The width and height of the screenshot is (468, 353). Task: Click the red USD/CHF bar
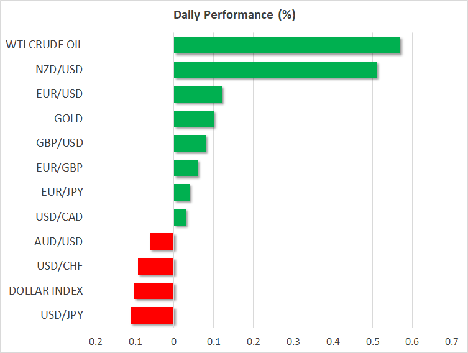pos(155,266)
